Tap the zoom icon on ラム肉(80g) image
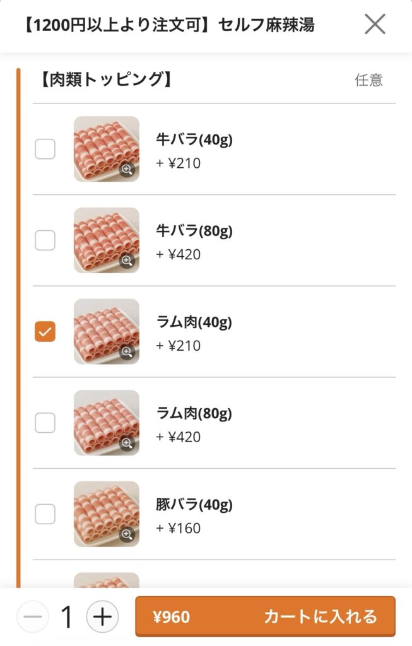The height and width of the screenshot is (646, 412). coord(127,443)
